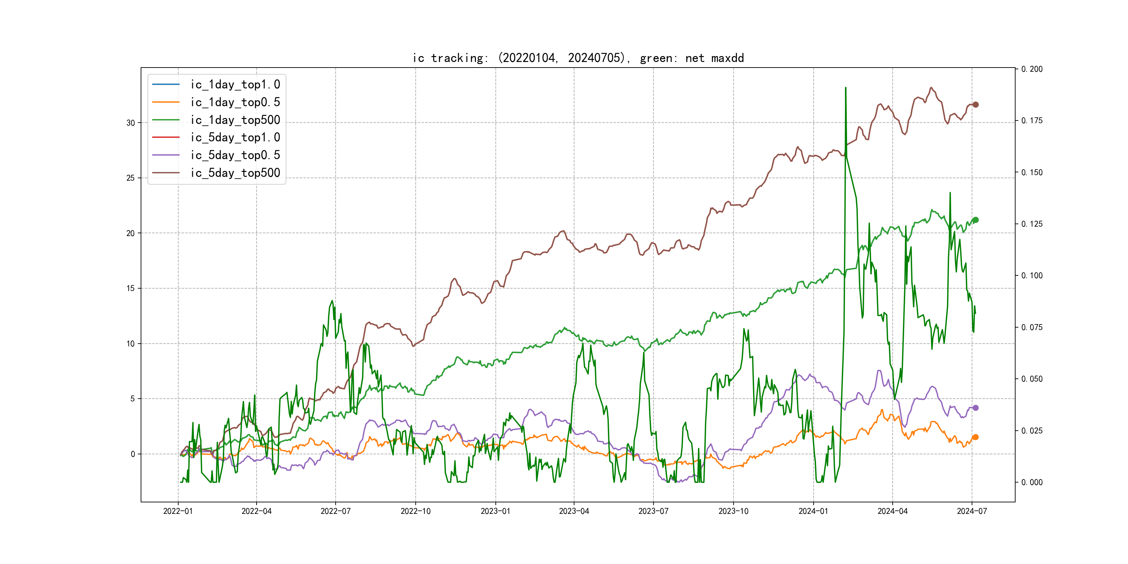
Task: Click the 2023-01 x-axis tick label
Action: [495, 511]
